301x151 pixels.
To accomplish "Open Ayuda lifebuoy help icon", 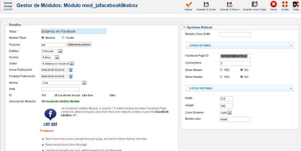I will (285, 4).
